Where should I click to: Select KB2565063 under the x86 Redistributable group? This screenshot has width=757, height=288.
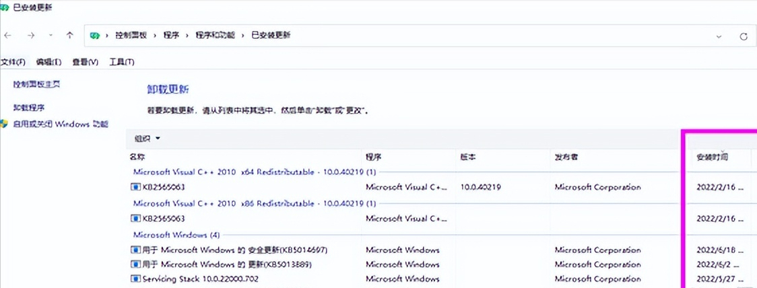click(163, 219)
